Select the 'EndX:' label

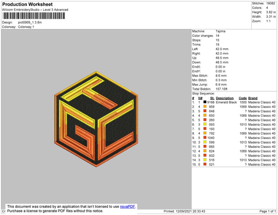(x=196, y=67)
